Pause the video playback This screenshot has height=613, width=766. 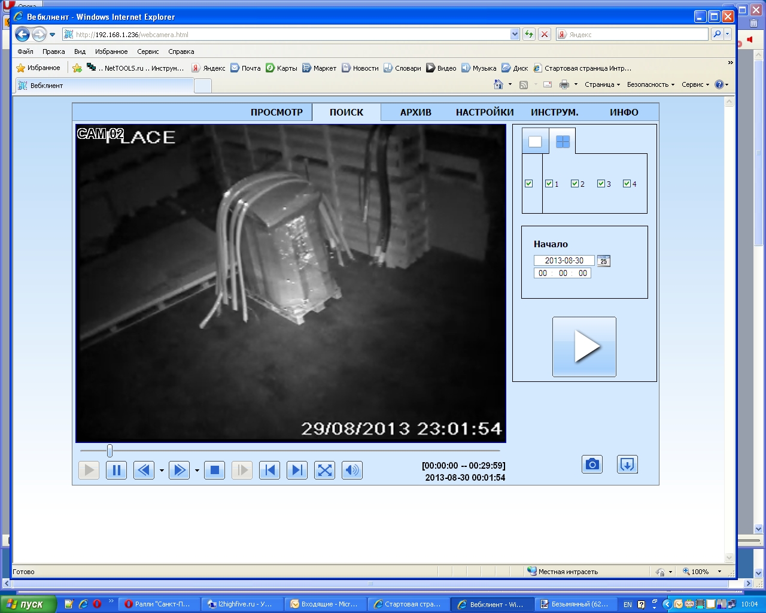[116, 471]
